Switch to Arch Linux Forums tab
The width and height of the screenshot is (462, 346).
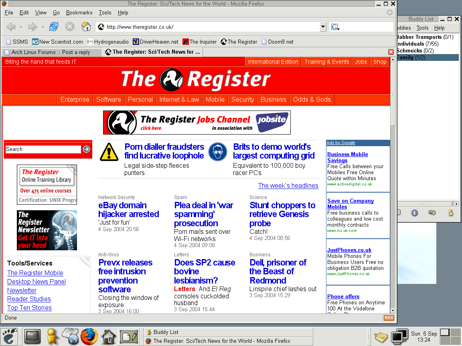(51, 52)
